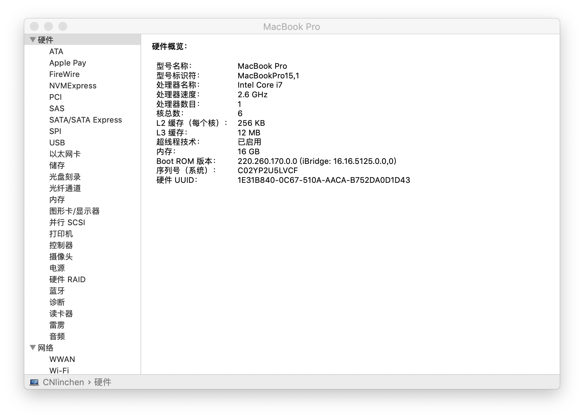Collapse the 网络 disclosure triangle
This screenshot has height=419, width=584.
click(33, 347)
